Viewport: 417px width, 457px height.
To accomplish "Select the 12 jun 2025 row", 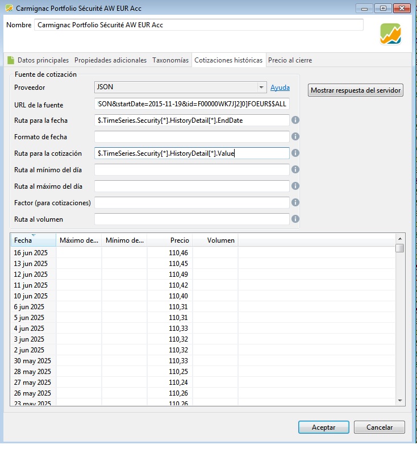I will (203, 275).
